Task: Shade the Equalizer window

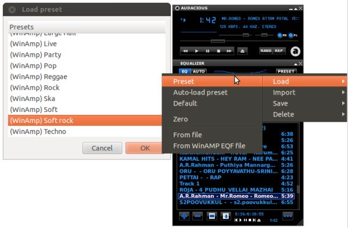Action: (296, 64)
